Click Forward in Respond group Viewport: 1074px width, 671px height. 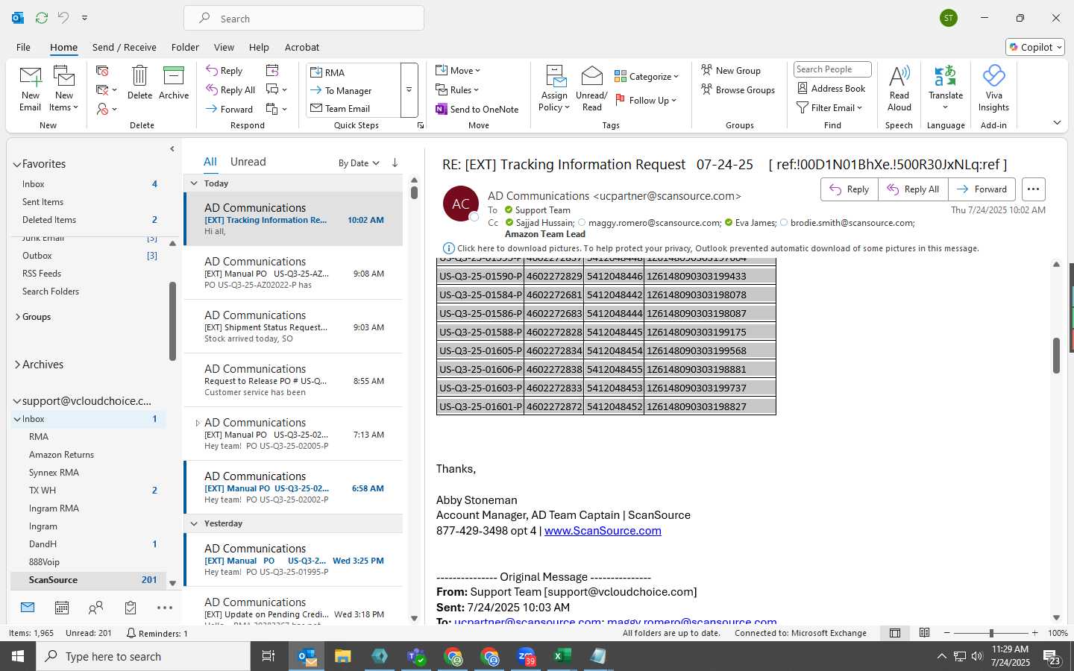230,109
